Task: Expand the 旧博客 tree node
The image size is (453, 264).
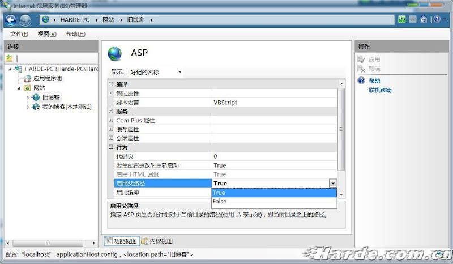Action: pos(28,97)
